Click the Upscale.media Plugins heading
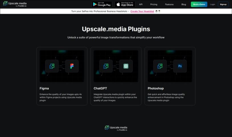 click(116, 29)
